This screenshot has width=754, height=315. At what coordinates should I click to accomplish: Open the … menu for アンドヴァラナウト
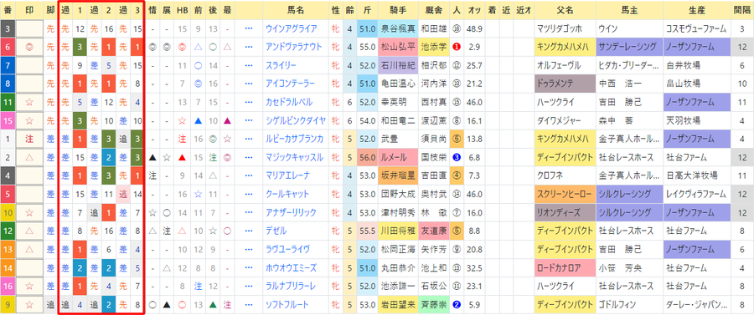(249, 47)
